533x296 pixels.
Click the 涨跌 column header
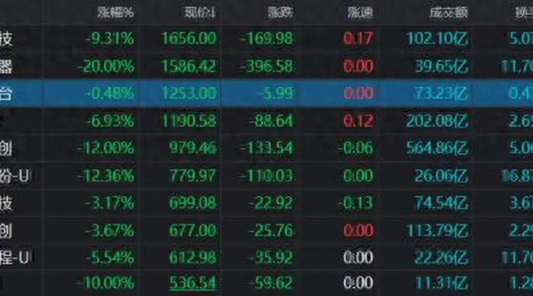[x=280, y=12]
